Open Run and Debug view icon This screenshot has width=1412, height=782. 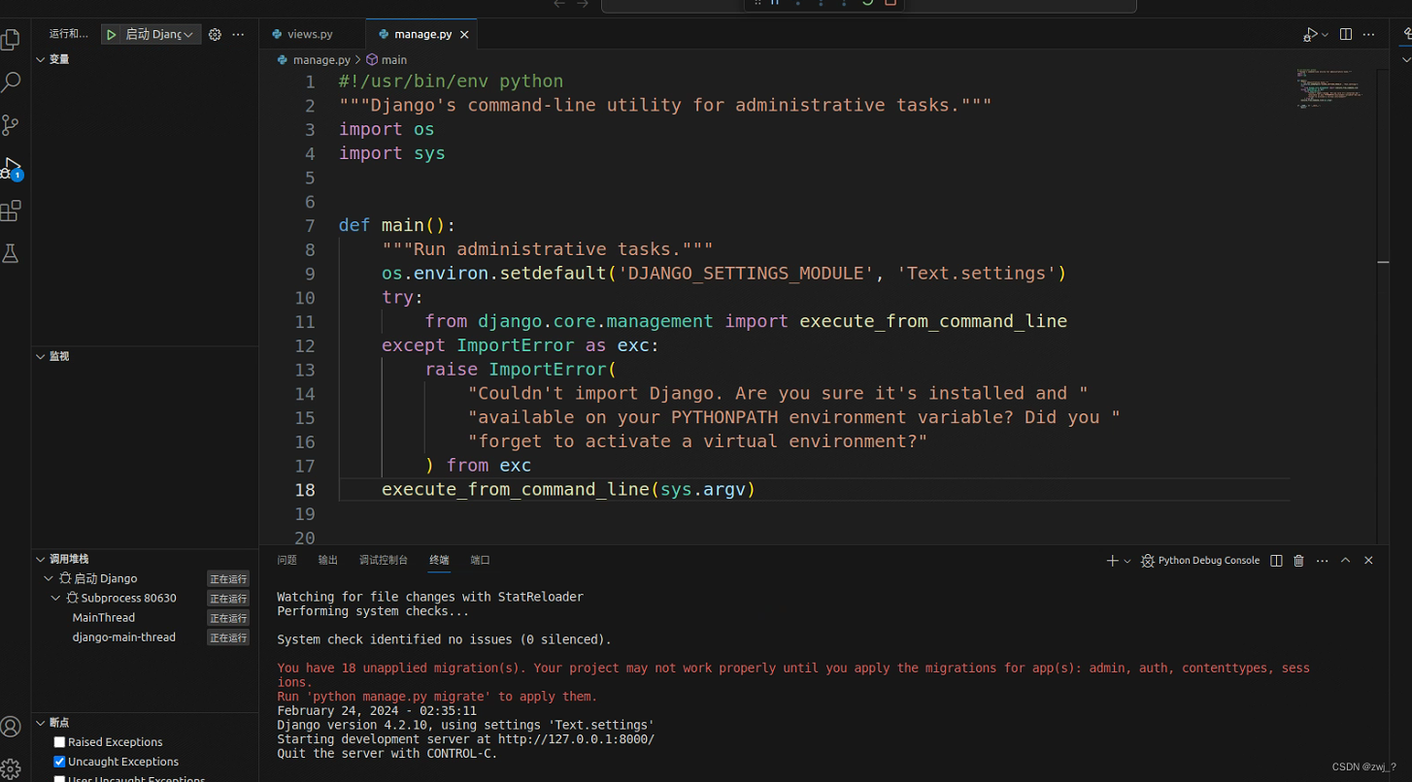tap(11, 168)
